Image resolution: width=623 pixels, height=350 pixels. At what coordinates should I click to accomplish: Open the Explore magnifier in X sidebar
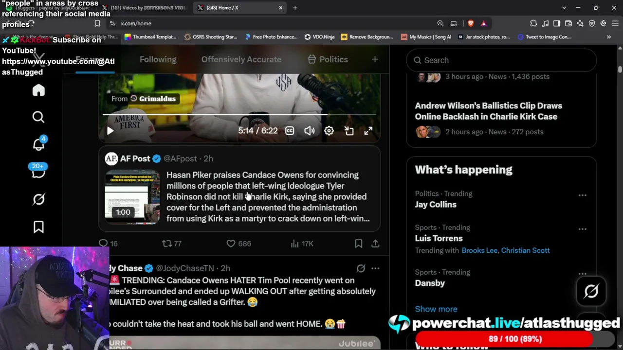[x=38, y=117]
